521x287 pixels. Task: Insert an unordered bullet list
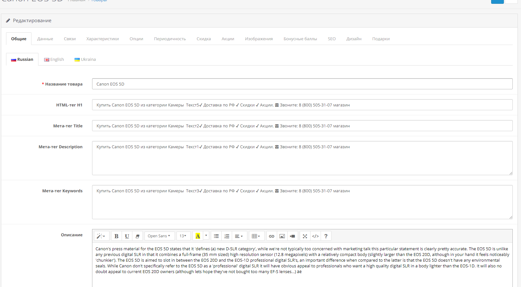tap(216, 236)
